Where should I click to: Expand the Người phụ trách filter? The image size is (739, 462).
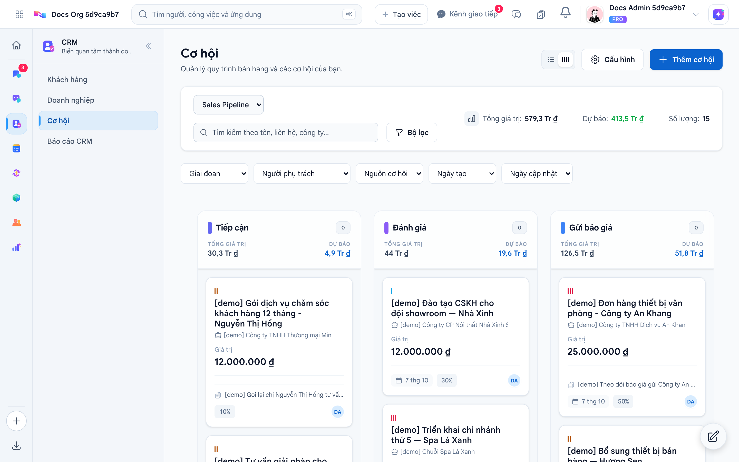[302, 174]
